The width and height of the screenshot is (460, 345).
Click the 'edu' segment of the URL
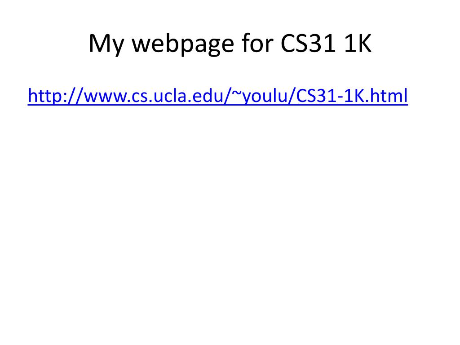click(208, 95)
